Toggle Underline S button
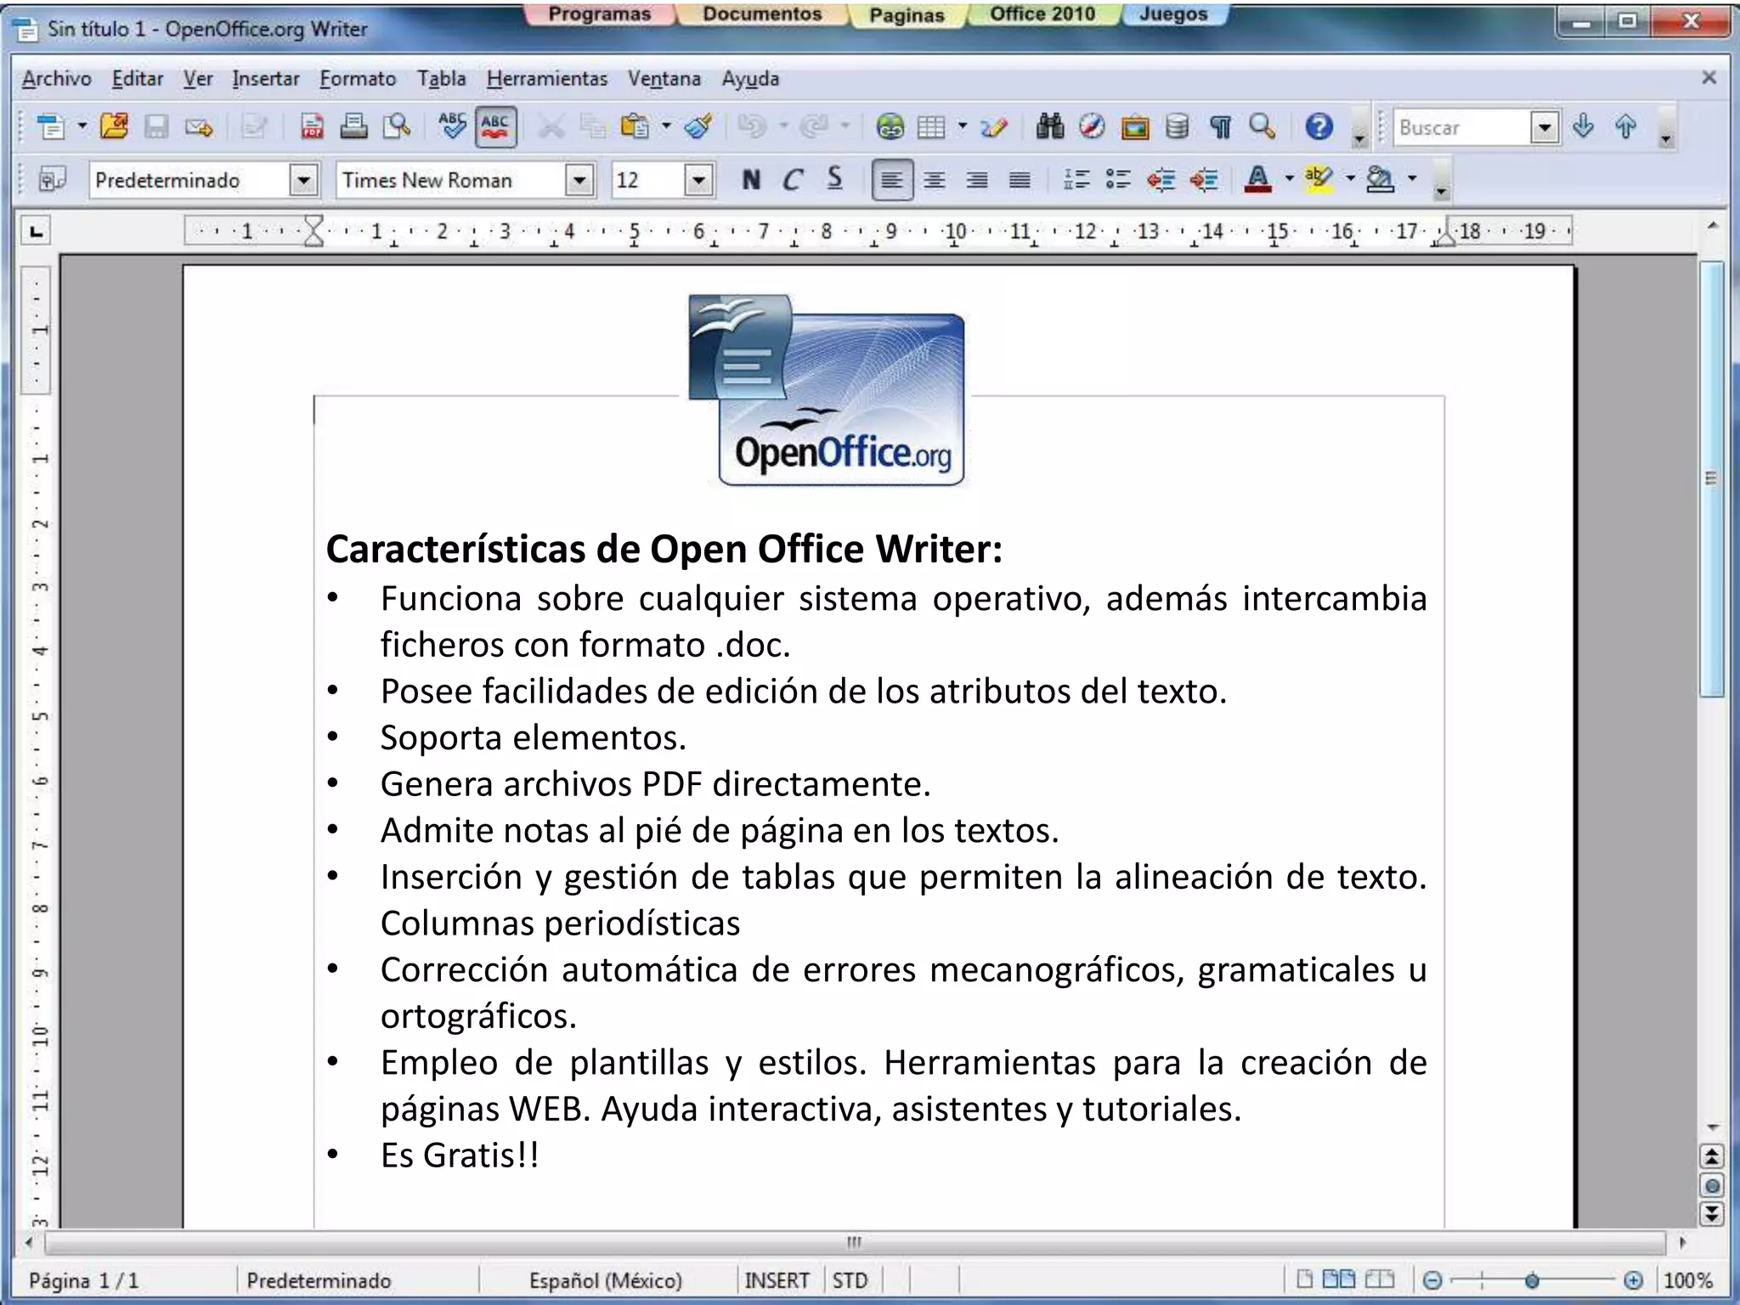Screen dimensions: 1740x1305 [835, 180]
